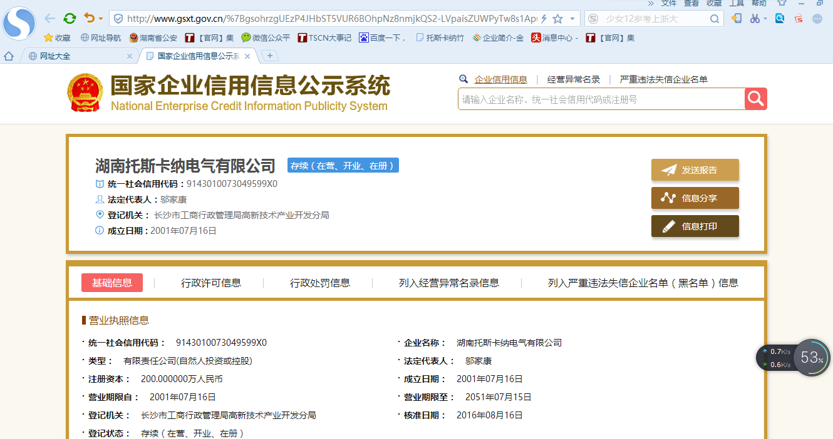Click the send-to-phone icon
The height and width of the screenshot is (439, 833).
(x=738, y=18)
